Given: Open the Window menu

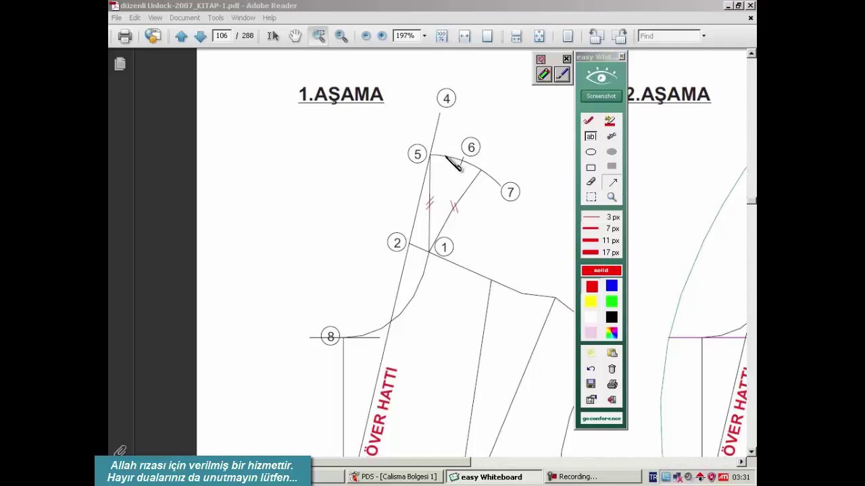Looking at the screenshot, I should point(243,18).
